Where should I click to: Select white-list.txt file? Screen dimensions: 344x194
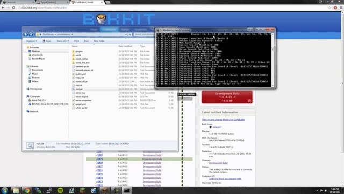tap(81, 108)
